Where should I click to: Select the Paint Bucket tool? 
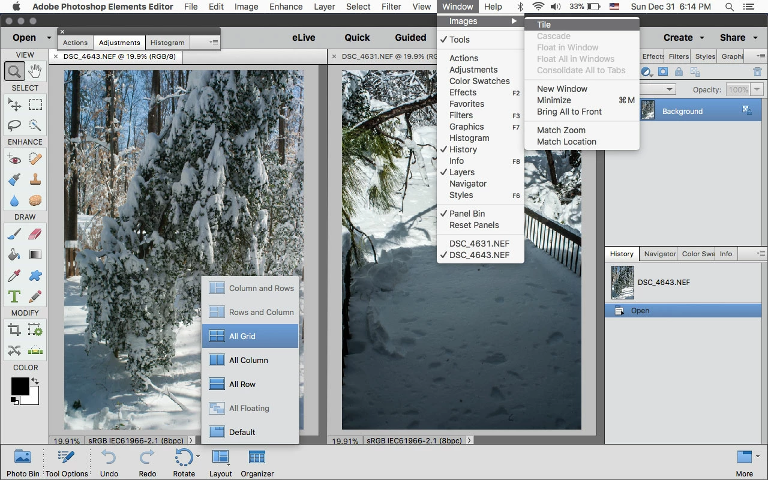coord(14,255)
